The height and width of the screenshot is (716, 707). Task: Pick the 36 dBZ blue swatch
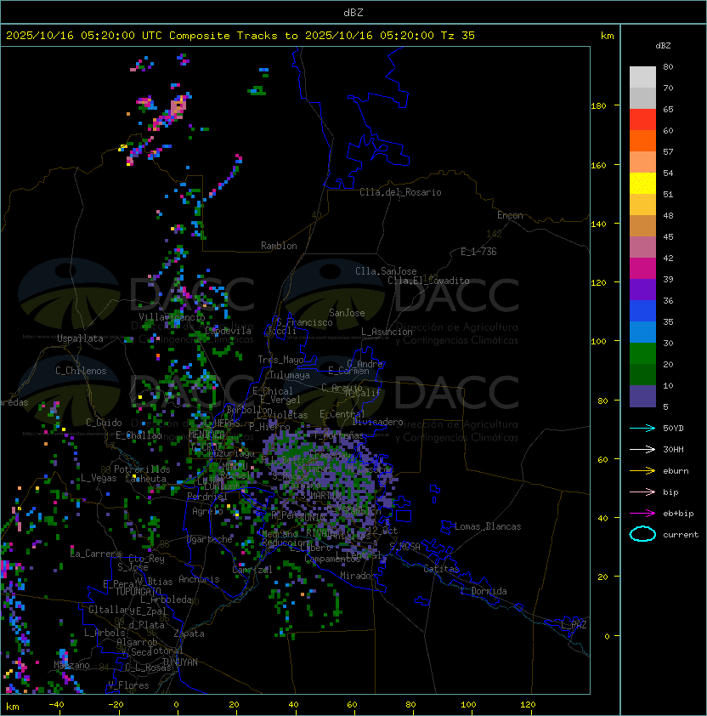pos(642,310)
